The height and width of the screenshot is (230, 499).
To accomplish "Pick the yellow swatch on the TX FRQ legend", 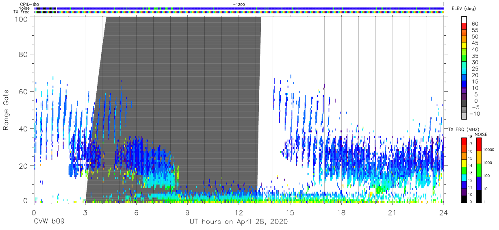I will click(464, 162).
